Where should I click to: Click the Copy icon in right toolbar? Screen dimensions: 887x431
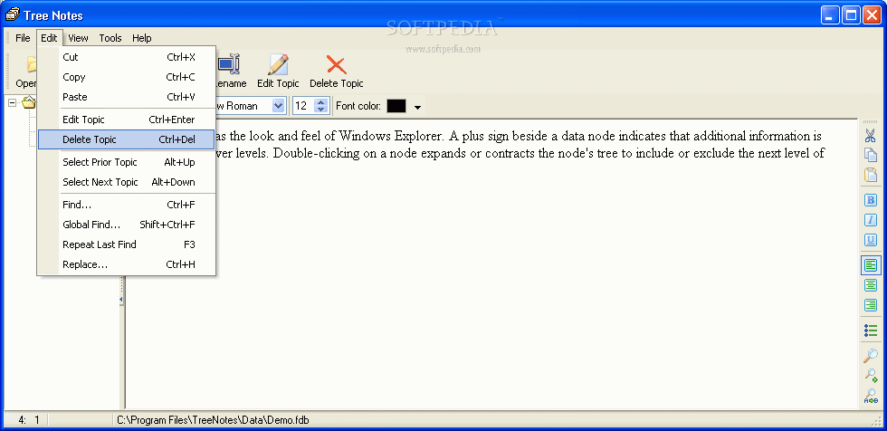tap(870, 155)
